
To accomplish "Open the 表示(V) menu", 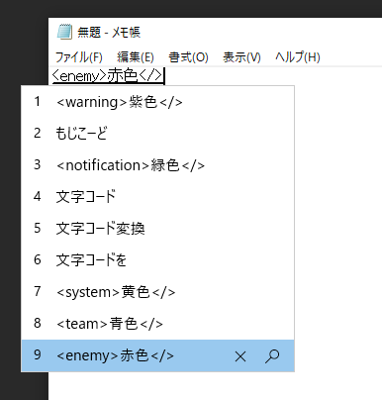I will [241, 57].
